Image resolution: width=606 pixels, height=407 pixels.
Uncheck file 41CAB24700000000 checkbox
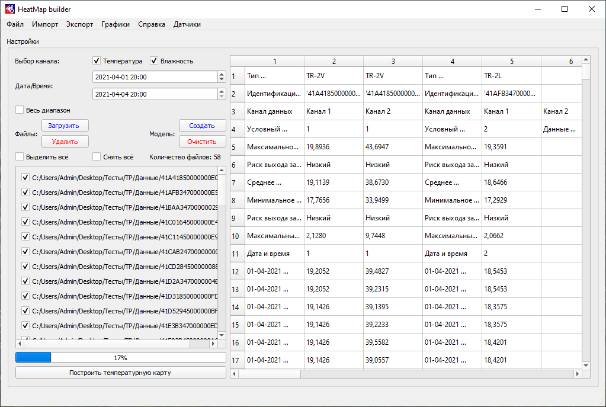25,252
